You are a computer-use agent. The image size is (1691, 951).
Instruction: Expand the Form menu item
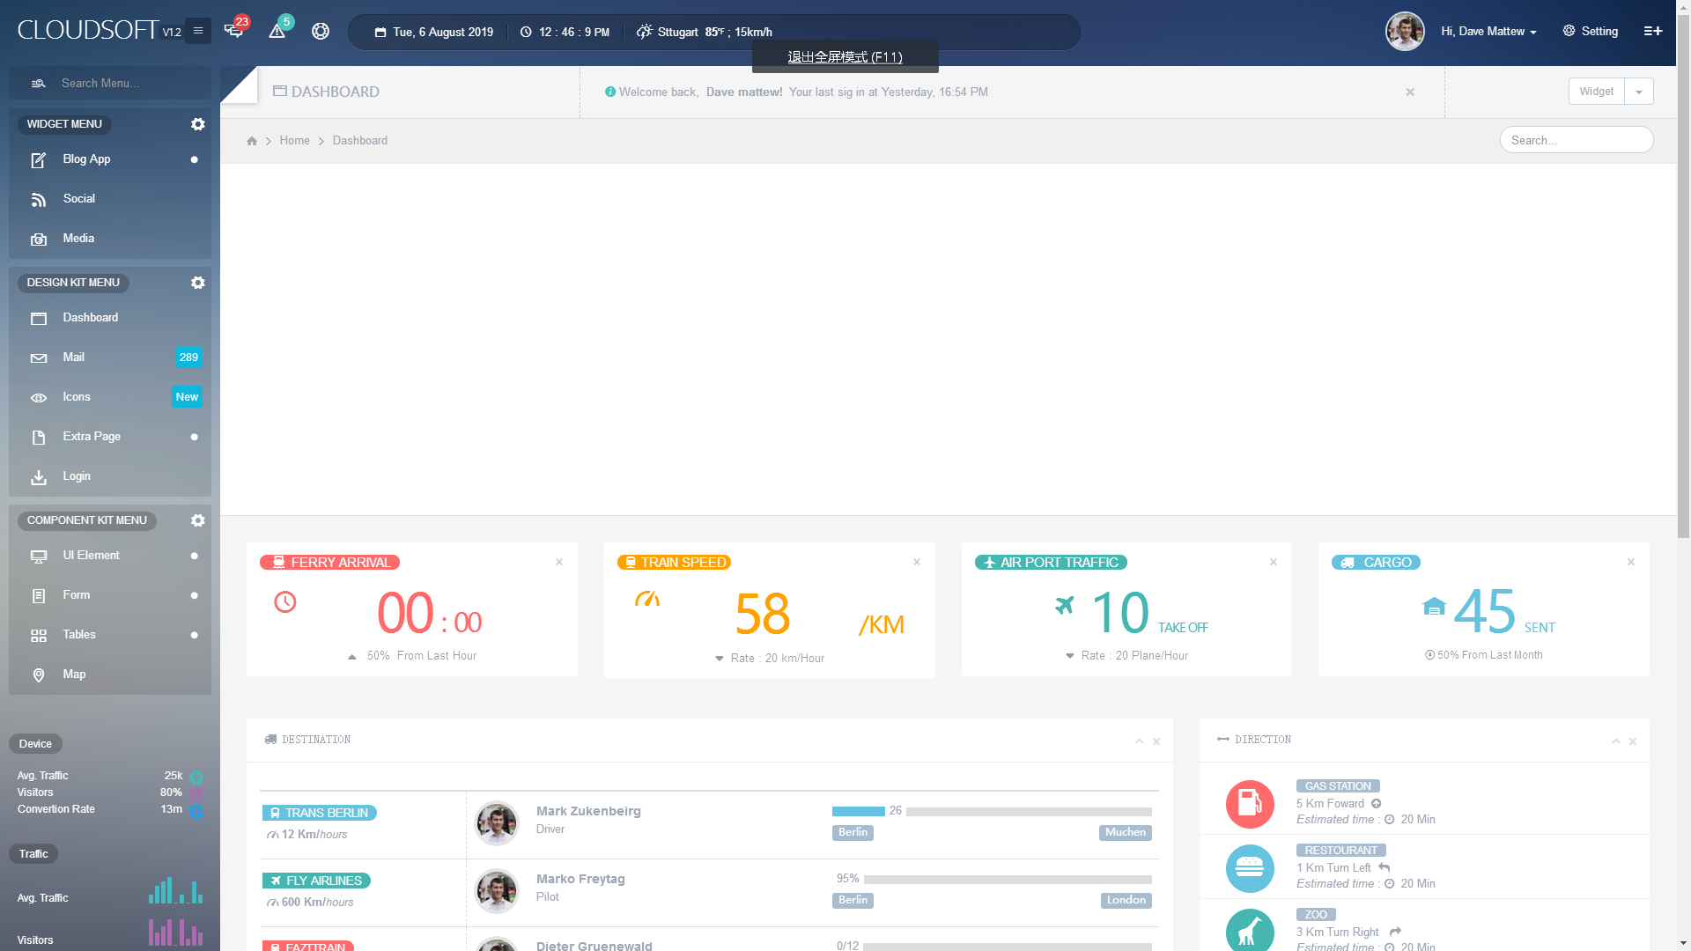click(110, 595)
